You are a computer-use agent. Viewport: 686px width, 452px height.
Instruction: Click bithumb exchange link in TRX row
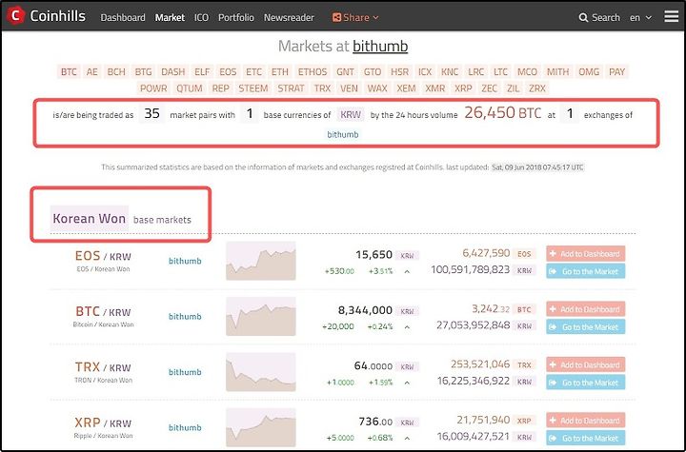[x=185, y=372]
